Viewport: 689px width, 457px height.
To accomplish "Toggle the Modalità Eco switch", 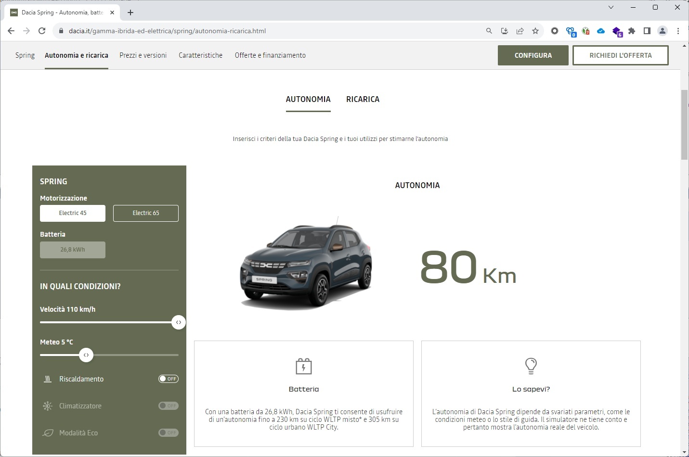I will 169,433.
